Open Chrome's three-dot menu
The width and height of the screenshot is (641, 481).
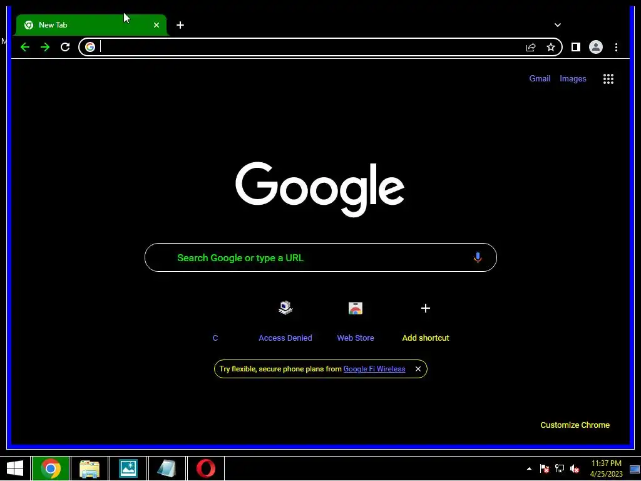pyautogui.click(x=616, y=47)
